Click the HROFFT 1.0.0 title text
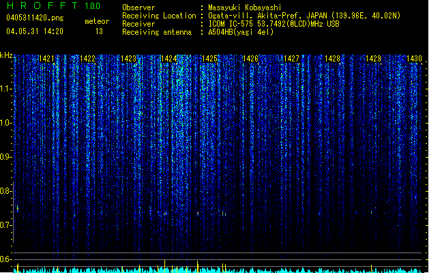The image size is (429, 273). 54,5
